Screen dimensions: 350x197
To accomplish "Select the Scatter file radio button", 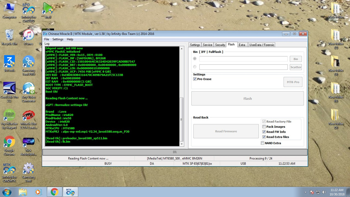I will [195, 67].
